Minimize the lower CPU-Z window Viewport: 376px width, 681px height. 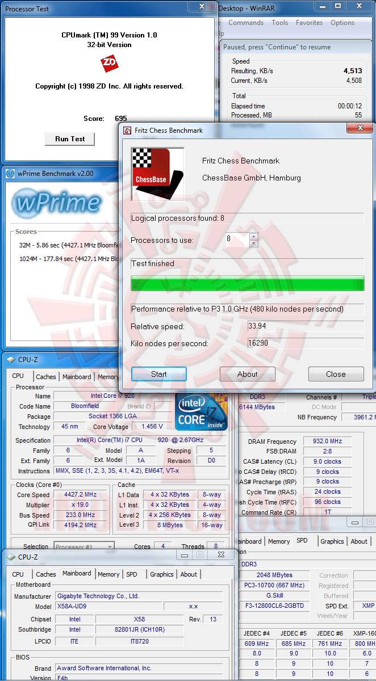point(183,554)
